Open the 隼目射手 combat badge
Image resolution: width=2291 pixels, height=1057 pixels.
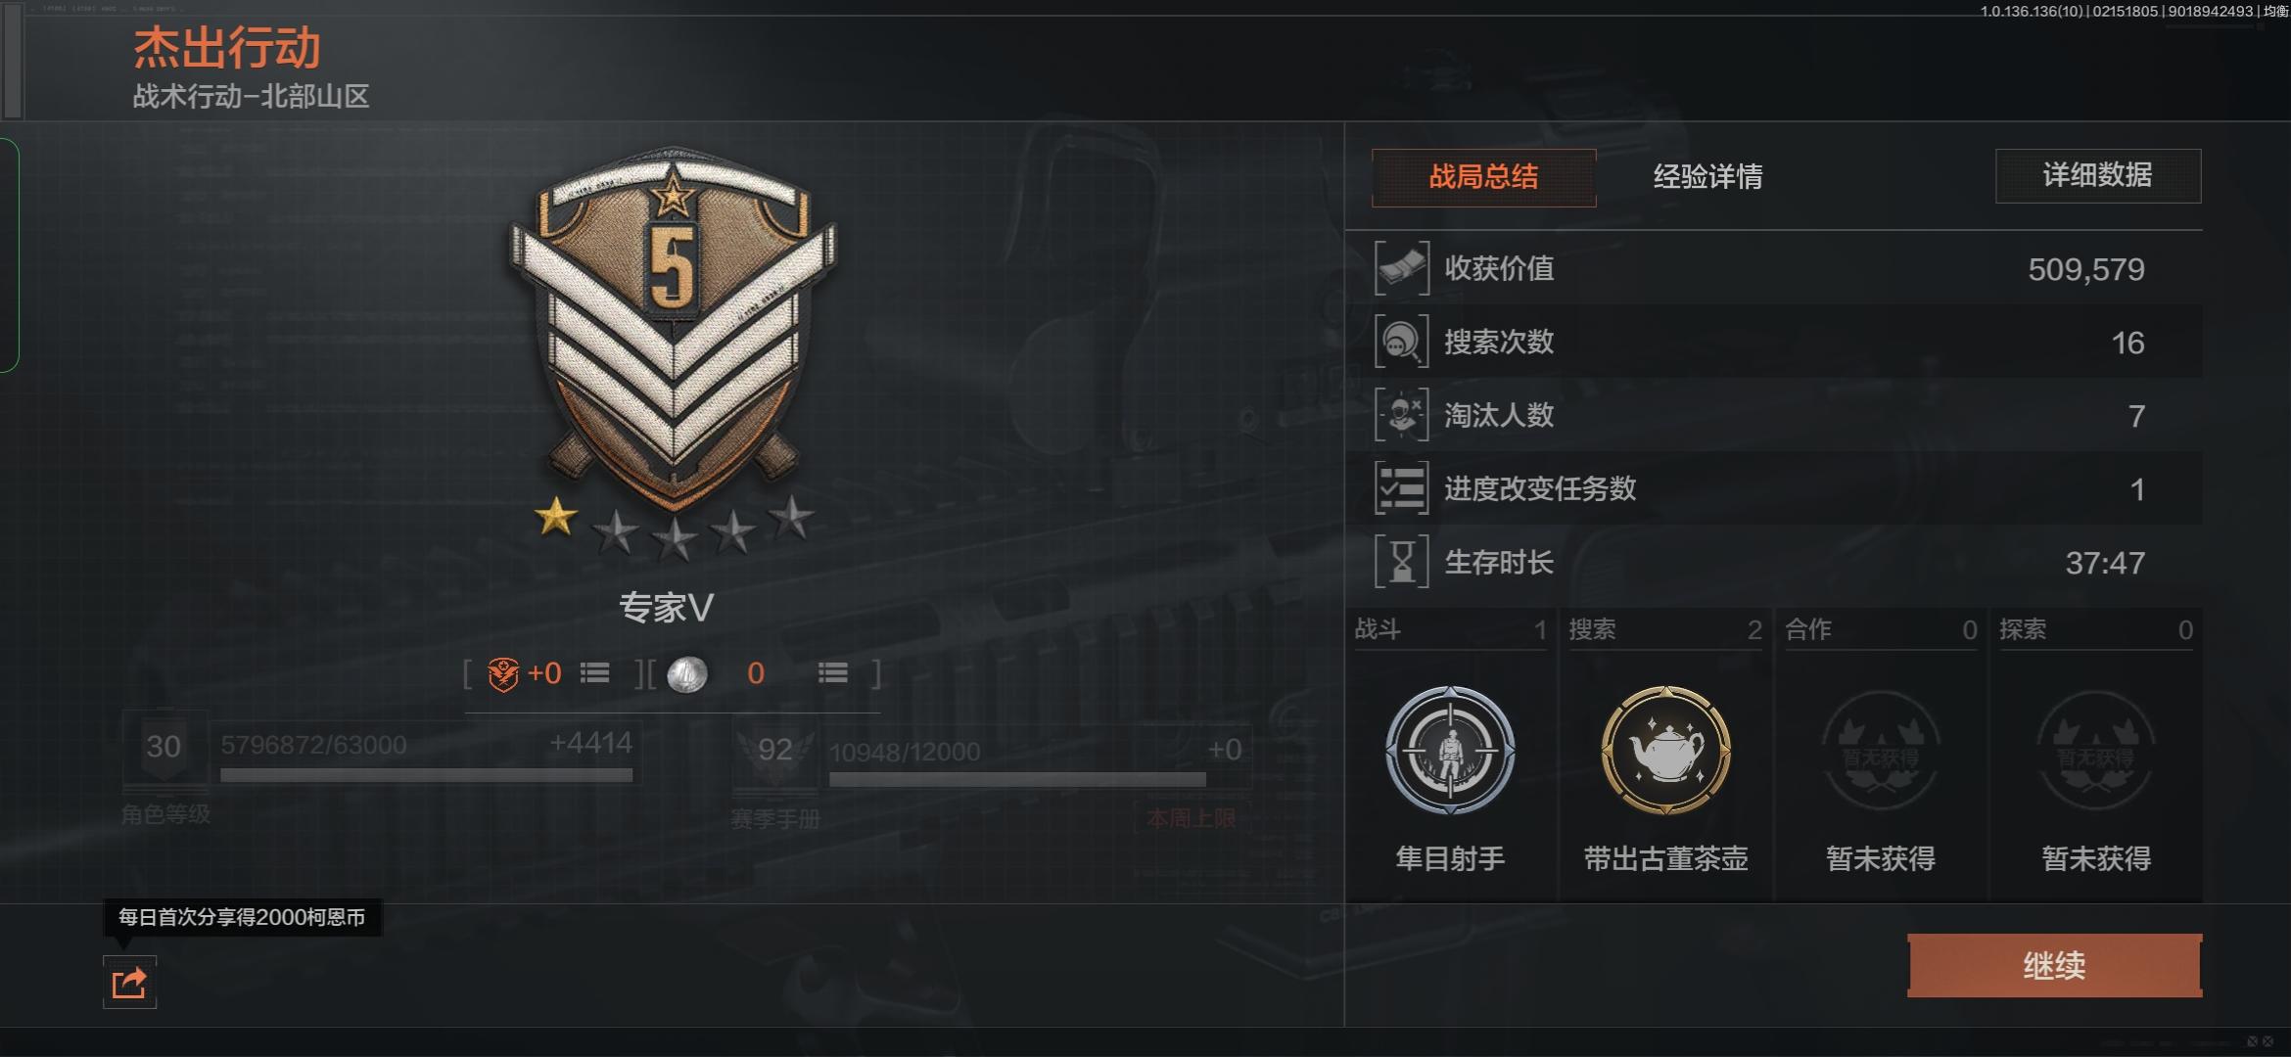(1450, 750)
